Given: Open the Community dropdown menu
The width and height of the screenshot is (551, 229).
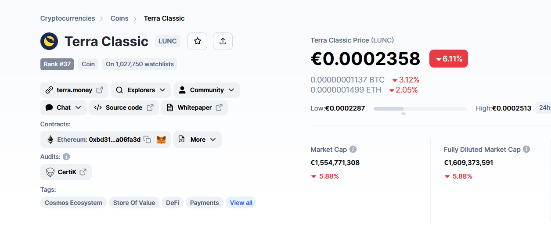Looking at the screenshot, I should (x=206, y=90).
